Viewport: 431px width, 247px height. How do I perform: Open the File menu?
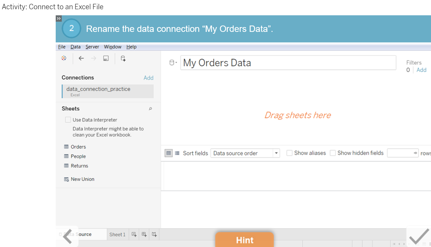(62, 47)
